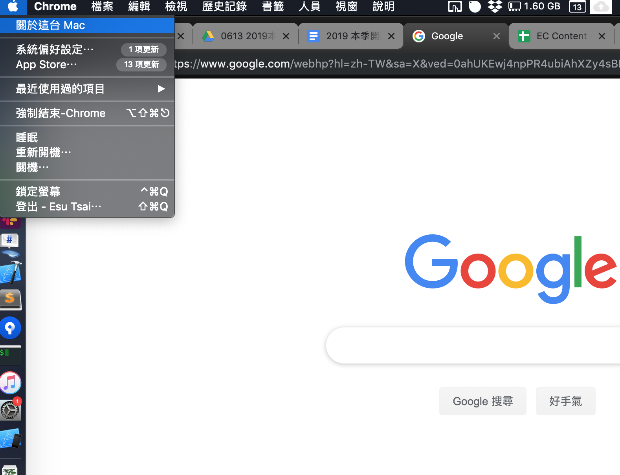The width and height of the screenshot is (620, 475).
Task: Switch to the 0613 2019 Drive tab
Action: pos(246,36)
